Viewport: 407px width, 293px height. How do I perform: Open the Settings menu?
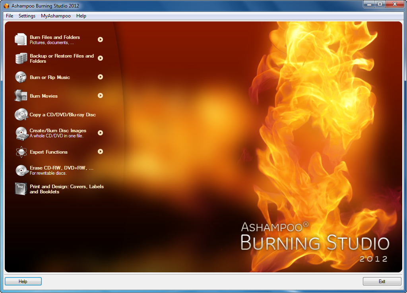tap(27, 16)
